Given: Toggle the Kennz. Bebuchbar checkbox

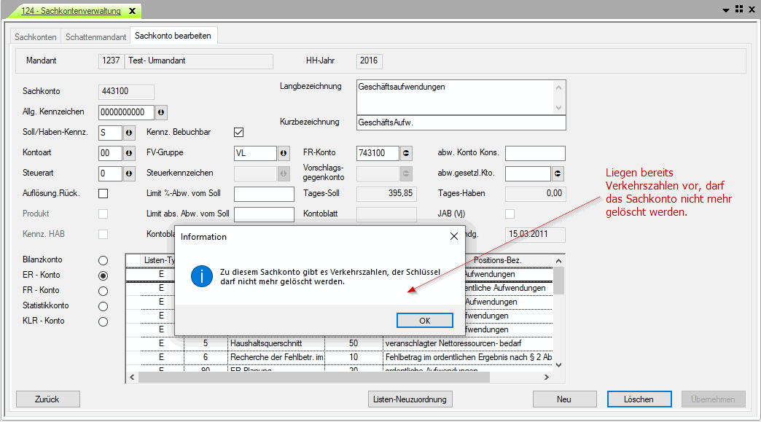Looking at the screenshot, I should click(238, 133).
